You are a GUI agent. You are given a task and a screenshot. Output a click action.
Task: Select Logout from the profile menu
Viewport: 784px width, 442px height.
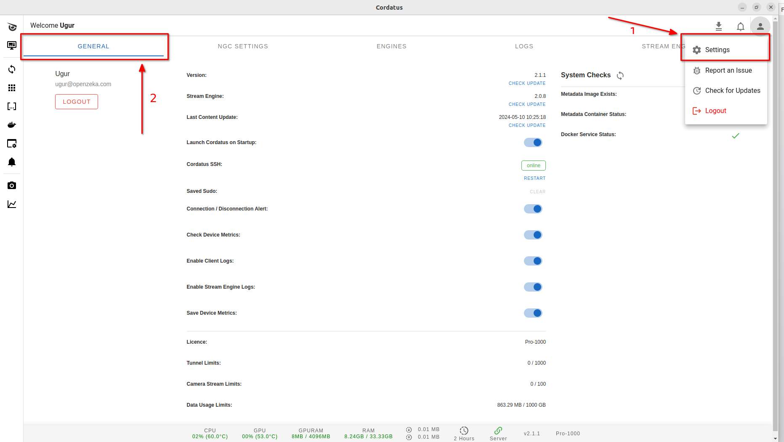point(726,111)
